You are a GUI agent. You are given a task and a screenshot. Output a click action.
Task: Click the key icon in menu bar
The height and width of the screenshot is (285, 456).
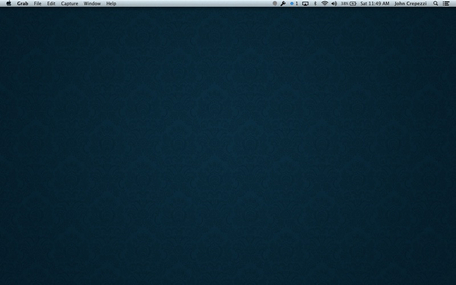coord(283,3)
